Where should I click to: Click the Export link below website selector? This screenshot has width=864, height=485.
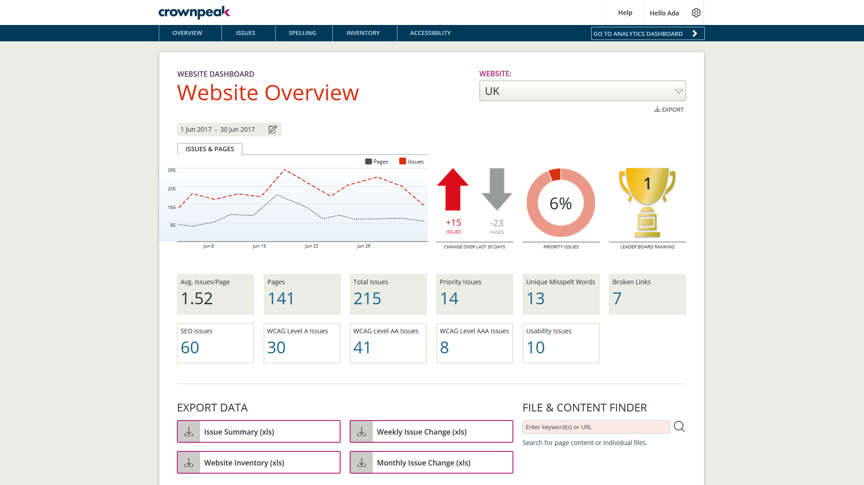click(669, 109)
